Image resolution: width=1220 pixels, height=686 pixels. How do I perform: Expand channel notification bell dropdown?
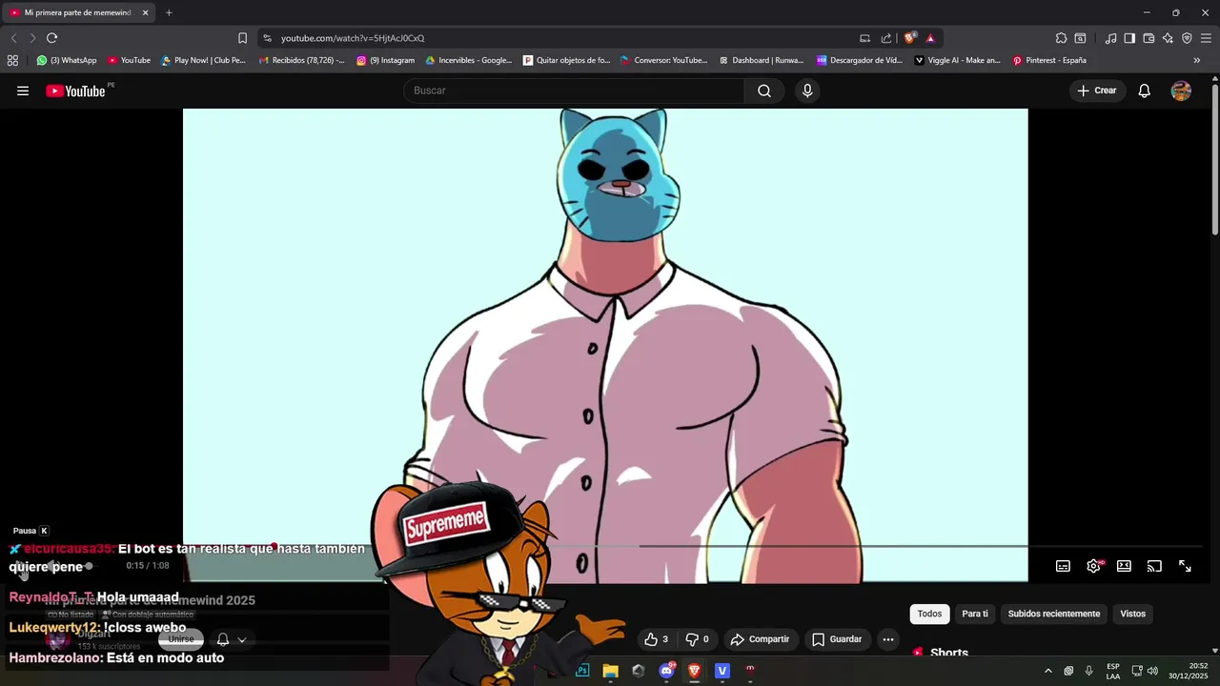click(x=231, y=639)
